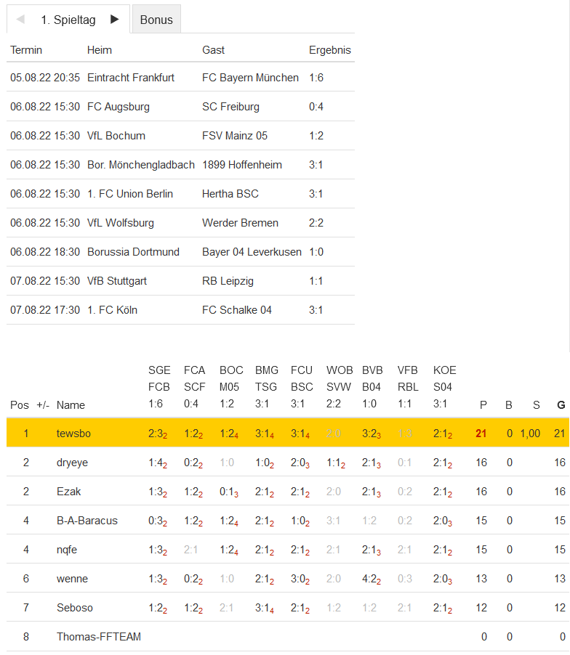Open dryeye's player profile
Image resolution: width=570 pixels, height=655 pixels.
coord(73,463)
